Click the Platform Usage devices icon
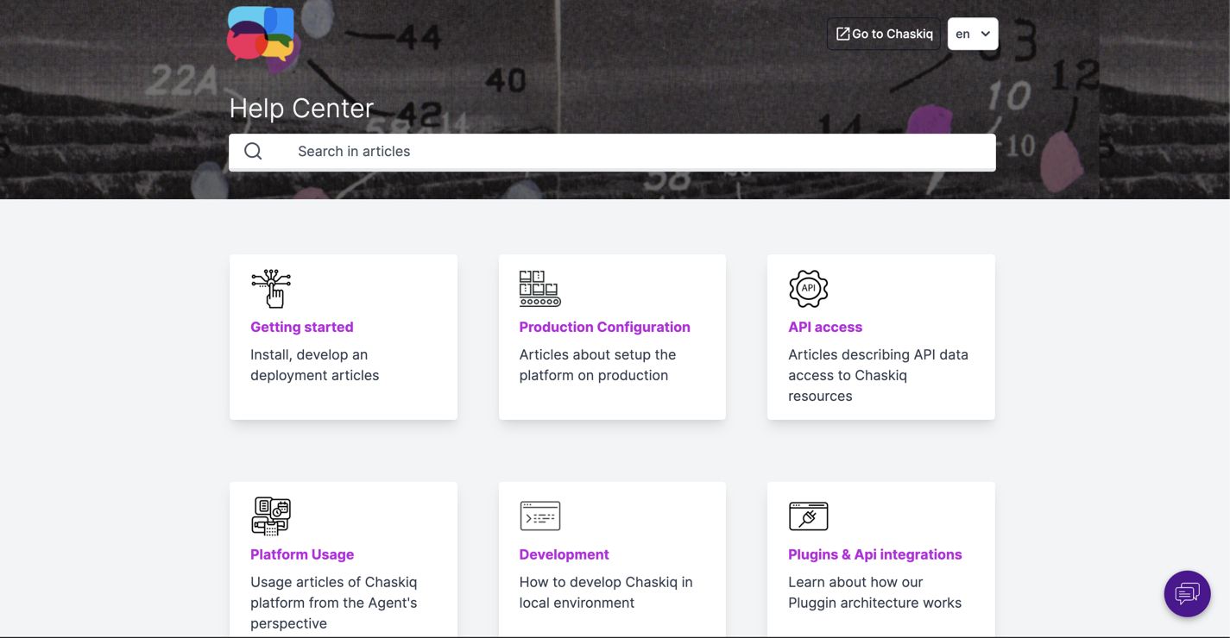This screenshot has width=1230, height=638. tap(271, 516)
